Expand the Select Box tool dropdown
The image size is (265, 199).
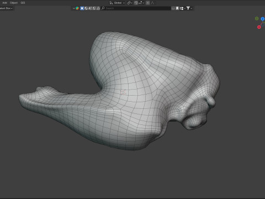click(x=6, y=8)
